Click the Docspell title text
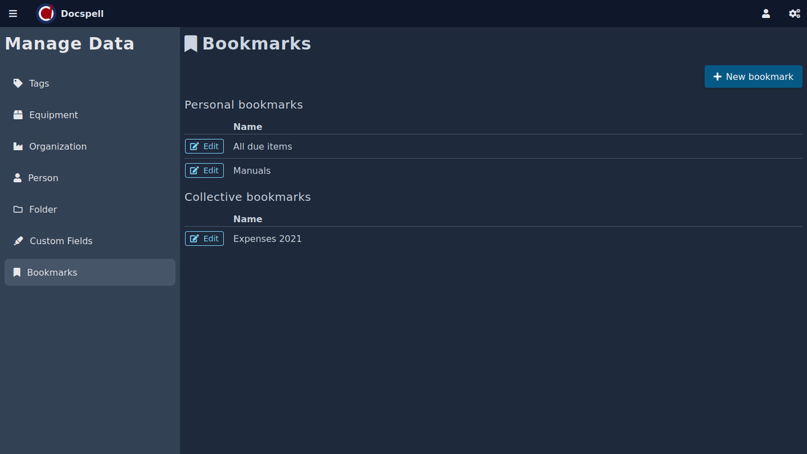807x454 pixels. click(82, 13)
